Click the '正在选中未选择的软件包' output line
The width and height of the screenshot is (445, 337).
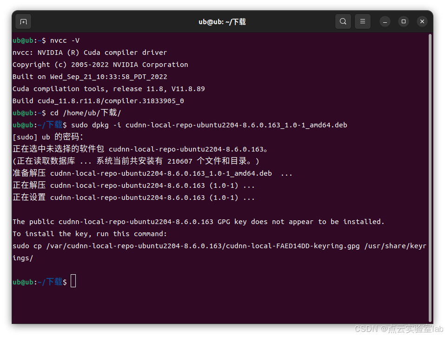pyautogui.click(x=140, y=149)
